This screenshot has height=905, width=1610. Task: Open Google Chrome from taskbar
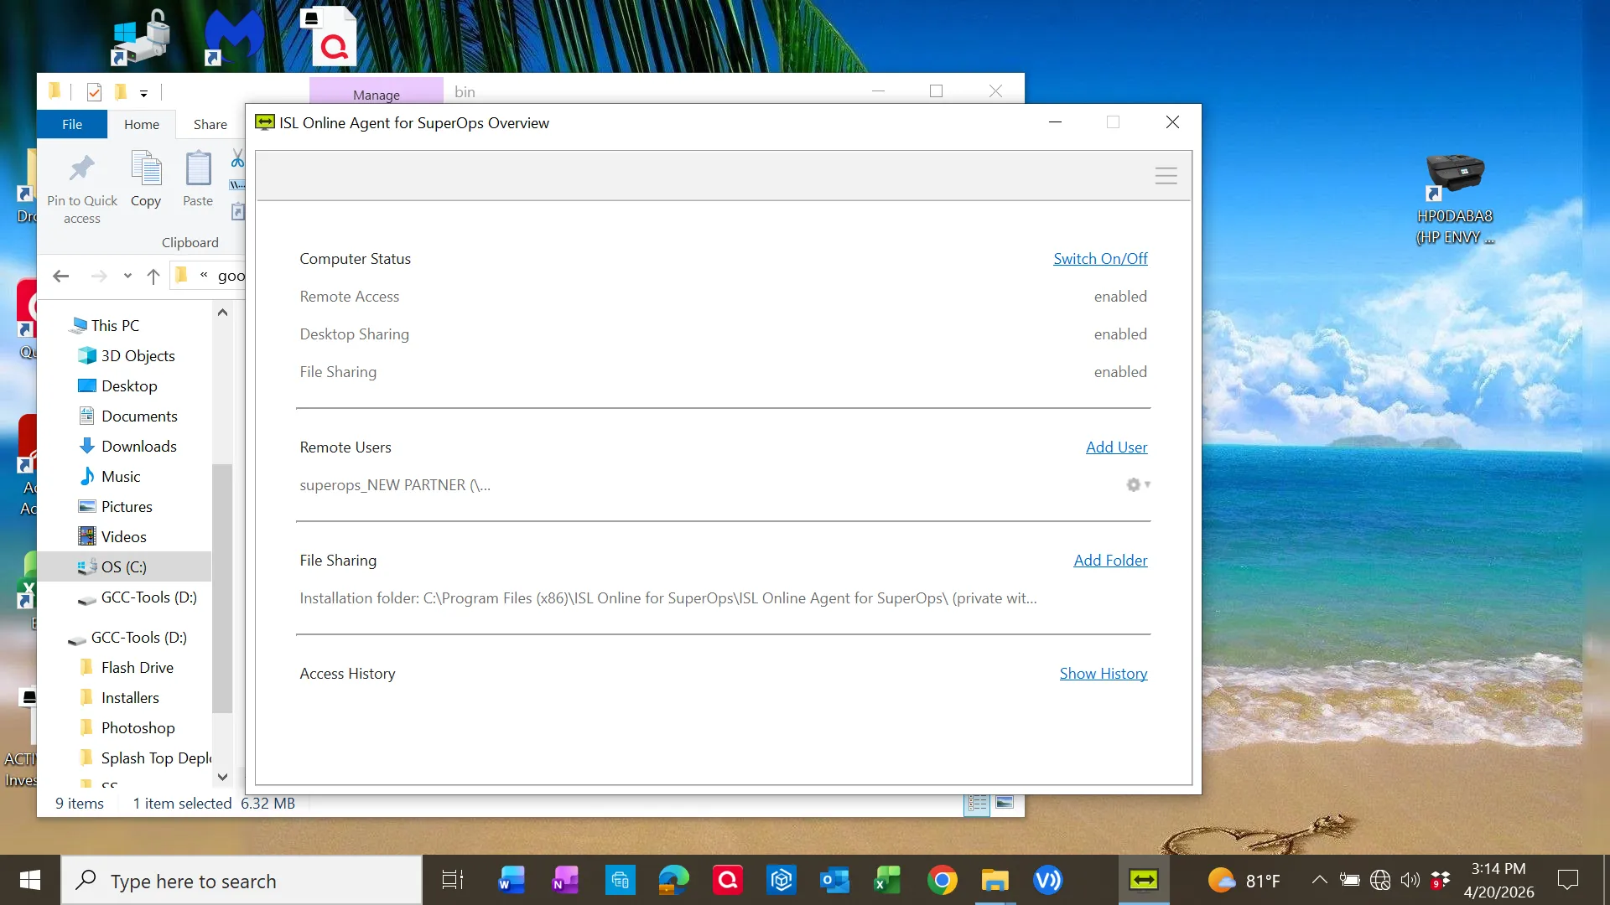tap(942, 880)
